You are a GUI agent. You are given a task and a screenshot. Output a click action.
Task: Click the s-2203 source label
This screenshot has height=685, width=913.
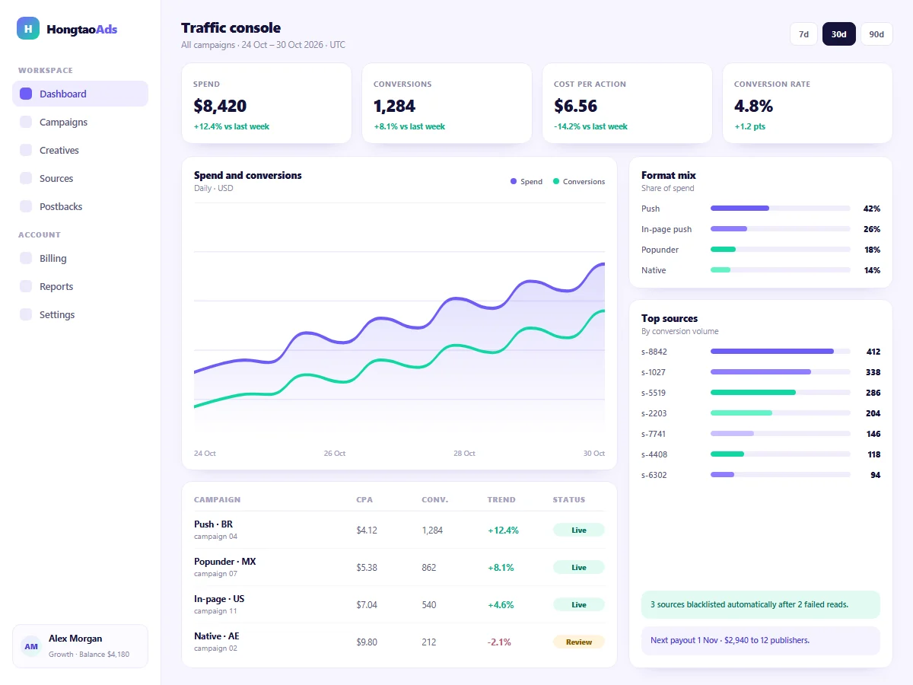(x=654, y=413)
